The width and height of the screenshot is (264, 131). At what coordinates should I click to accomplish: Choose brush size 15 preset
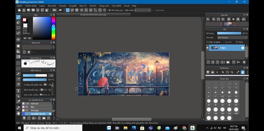(236, 93)
